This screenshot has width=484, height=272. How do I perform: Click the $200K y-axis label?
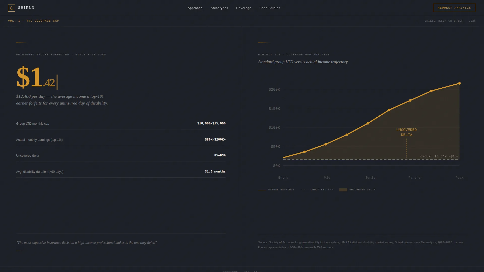tap(274, 89)
